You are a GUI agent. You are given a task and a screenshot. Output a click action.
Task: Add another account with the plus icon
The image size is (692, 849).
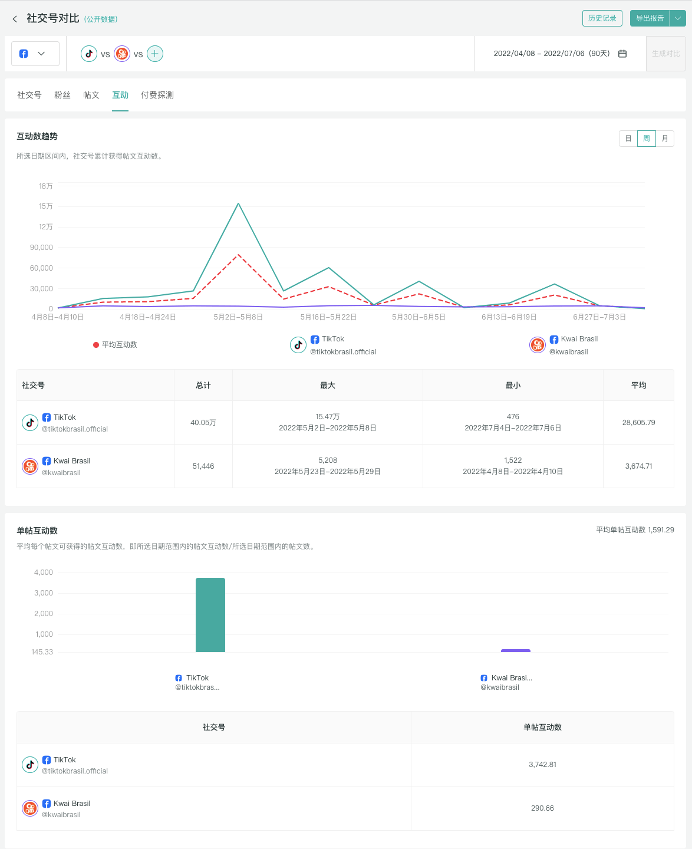tap(155, 54)
